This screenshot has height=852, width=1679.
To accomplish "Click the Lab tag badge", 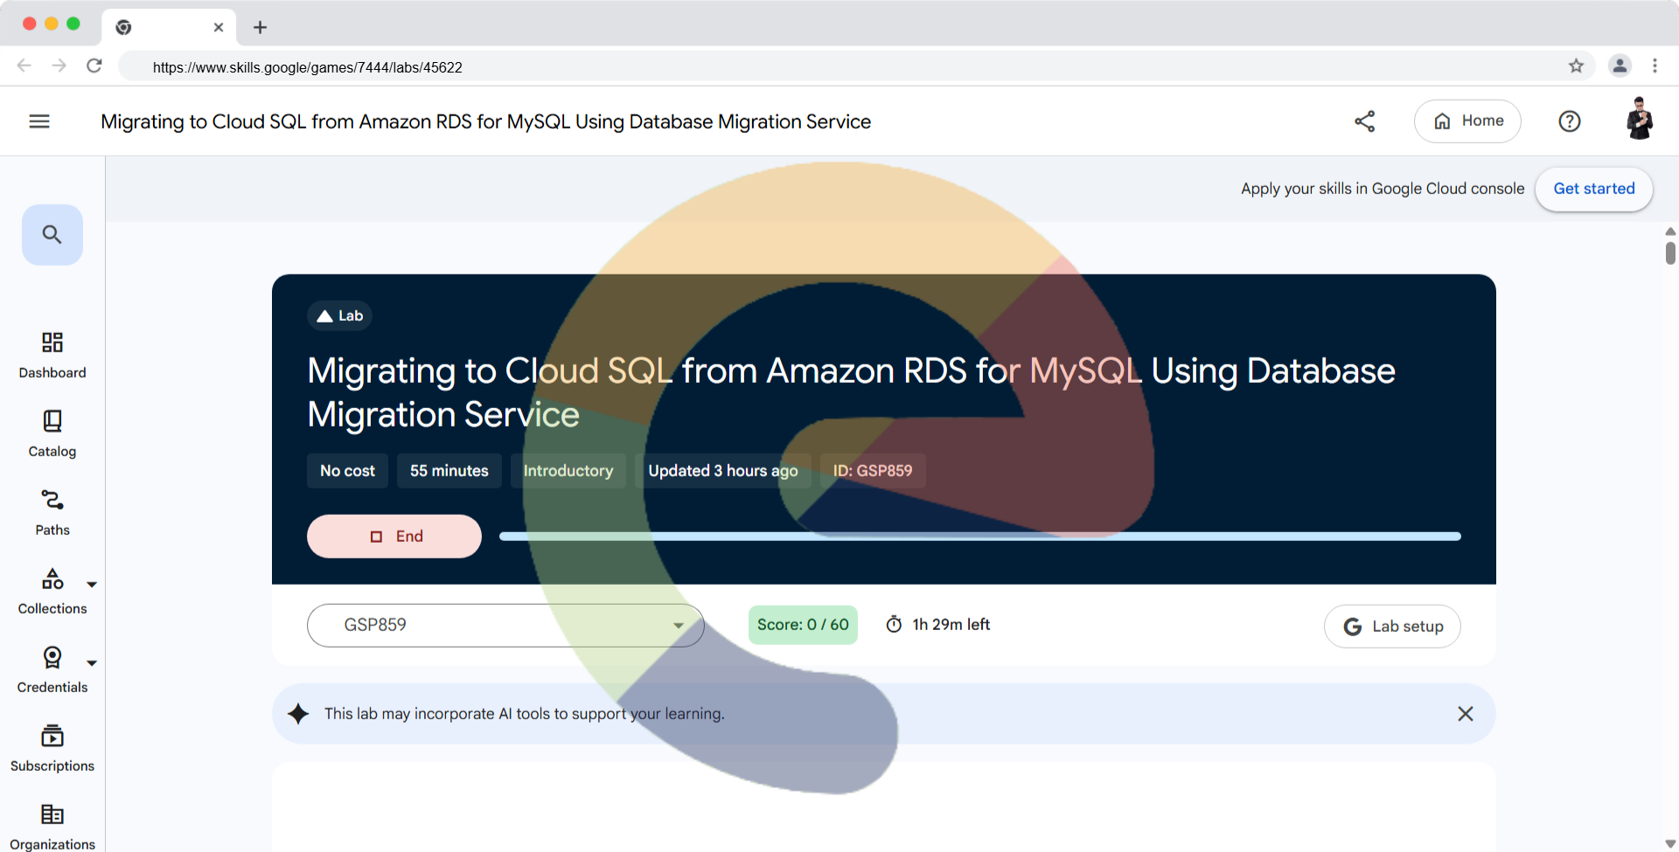I will pyautogui.click(x=339, y=315).
